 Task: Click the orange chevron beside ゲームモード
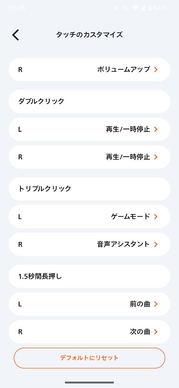pos(156,217)
